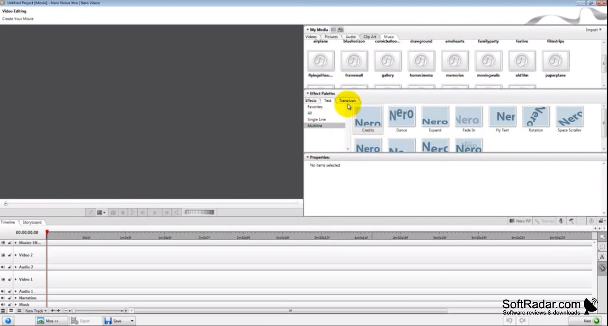Toggle the magnet snapping tool
Viewport: 608px width, 326px height.
602,268
